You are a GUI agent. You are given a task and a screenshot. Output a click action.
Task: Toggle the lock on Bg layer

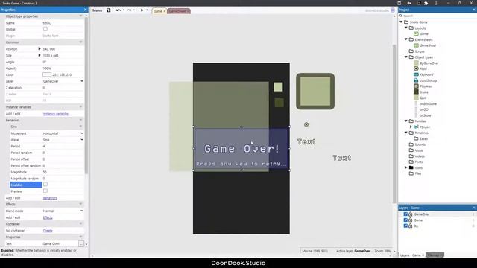[410, 226]
